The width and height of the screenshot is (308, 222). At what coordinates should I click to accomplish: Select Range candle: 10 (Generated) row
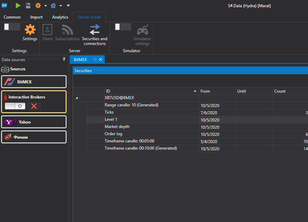coord(197,105)
